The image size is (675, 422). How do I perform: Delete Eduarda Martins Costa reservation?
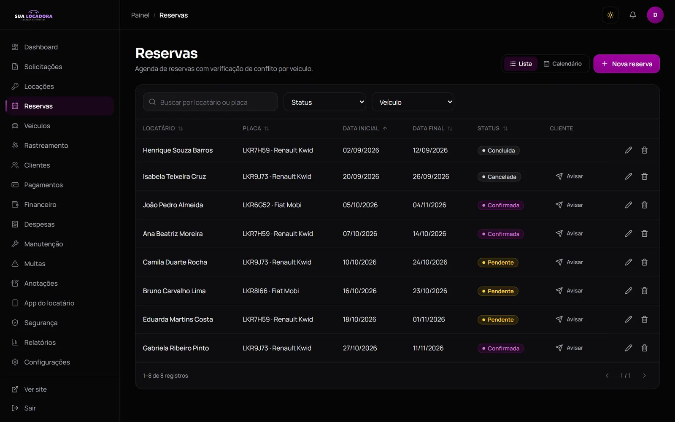point(644,319)
